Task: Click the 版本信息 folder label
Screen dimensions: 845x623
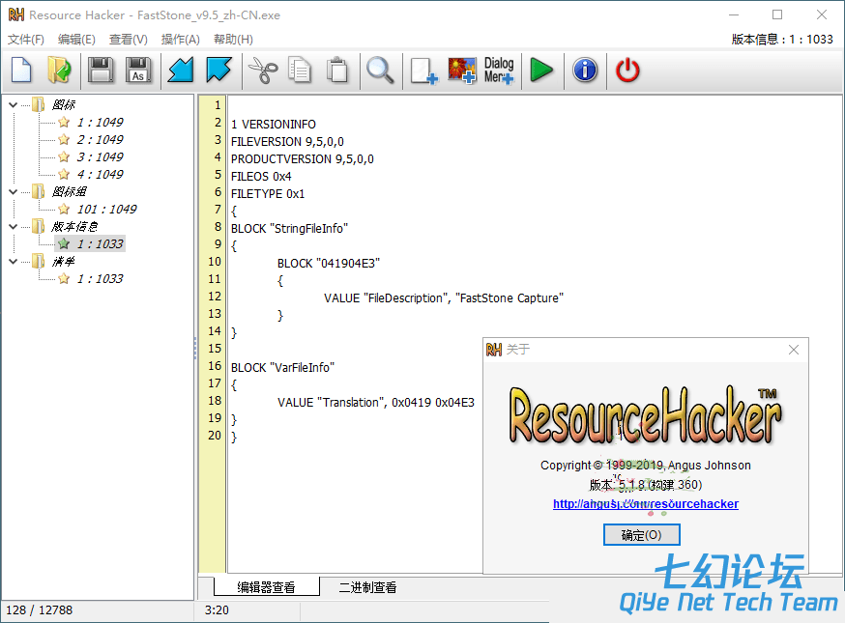Action: coord(74,227)
